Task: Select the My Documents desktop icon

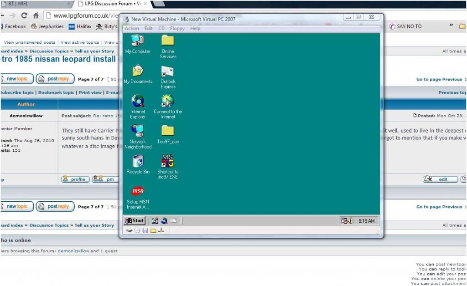Action: [138, 74]
